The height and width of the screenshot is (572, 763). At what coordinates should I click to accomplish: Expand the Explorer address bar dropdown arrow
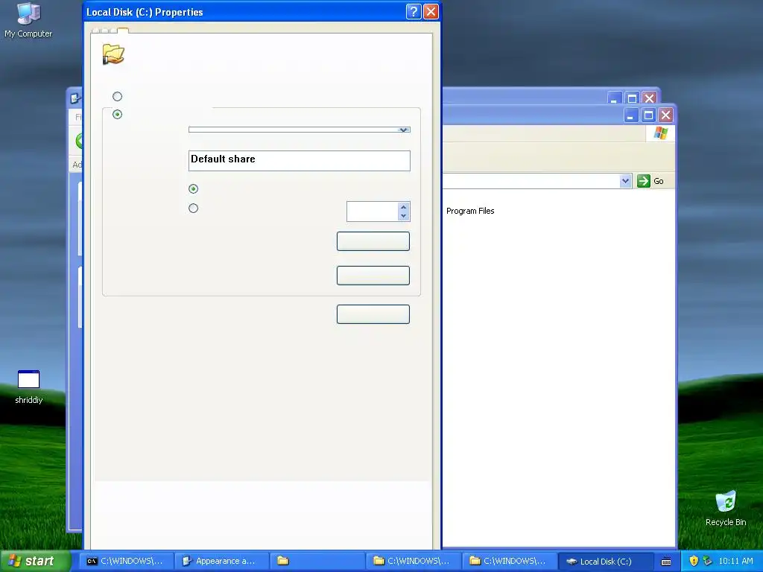[626, 181]
